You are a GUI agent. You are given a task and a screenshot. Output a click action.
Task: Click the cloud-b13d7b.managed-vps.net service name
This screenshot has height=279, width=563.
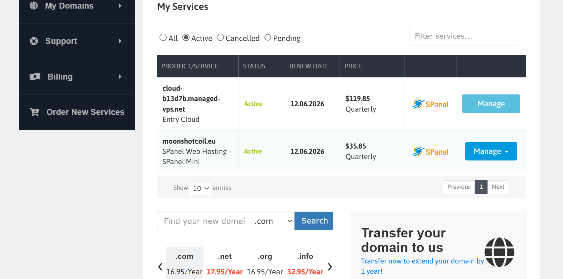(x=191, y=99)
